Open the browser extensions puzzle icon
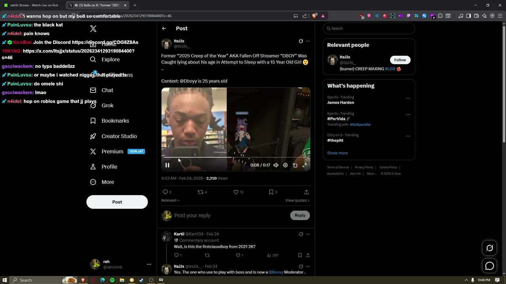Image resolution: width=506 pixels, height=284 pixels. click(x=440, y=16)
